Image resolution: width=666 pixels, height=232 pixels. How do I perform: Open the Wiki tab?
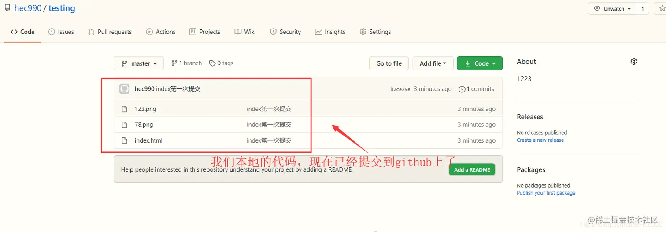[245, 32]
